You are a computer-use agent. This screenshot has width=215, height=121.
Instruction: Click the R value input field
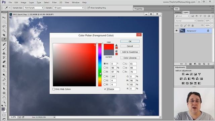click(114, 76)
